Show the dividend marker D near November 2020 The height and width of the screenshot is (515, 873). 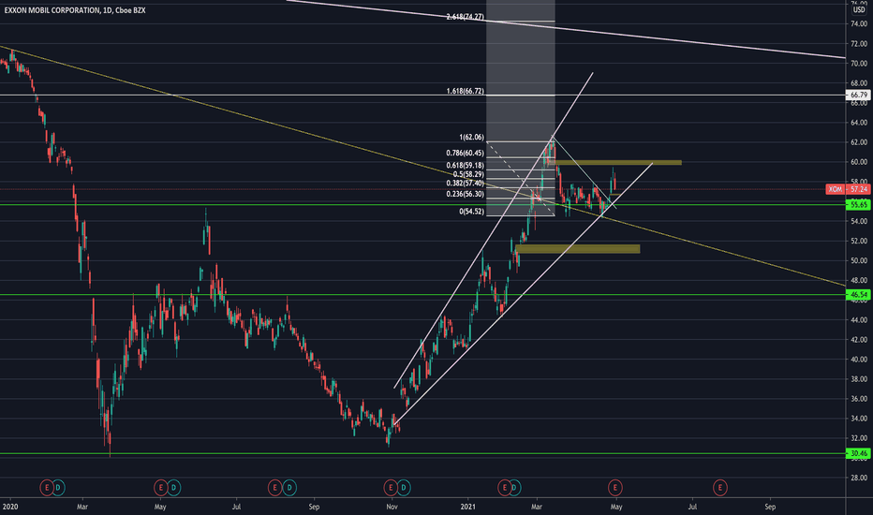404,488
